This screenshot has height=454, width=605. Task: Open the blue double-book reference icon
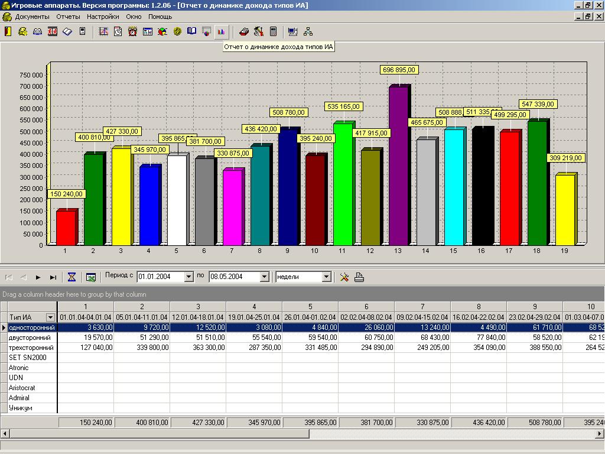point(37,32)
